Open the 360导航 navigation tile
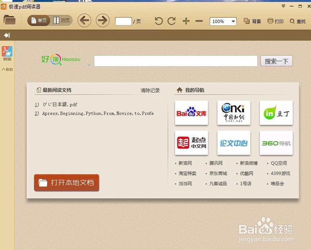The width and height of the screenshot is (311, 250). click(276, 143)
